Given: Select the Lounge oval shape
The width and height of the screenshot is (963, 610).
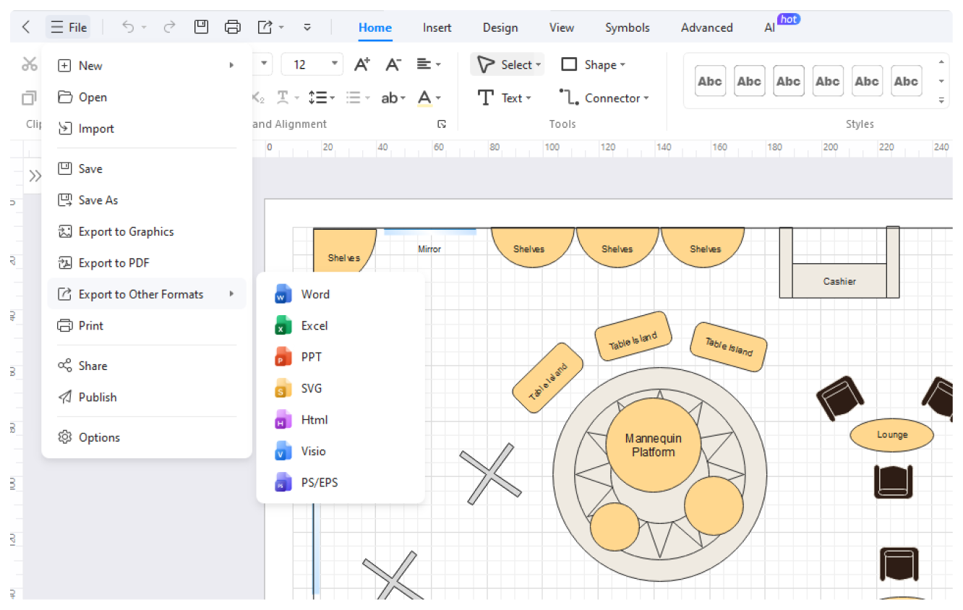Looking at the screenshot, I should (891, 435).
